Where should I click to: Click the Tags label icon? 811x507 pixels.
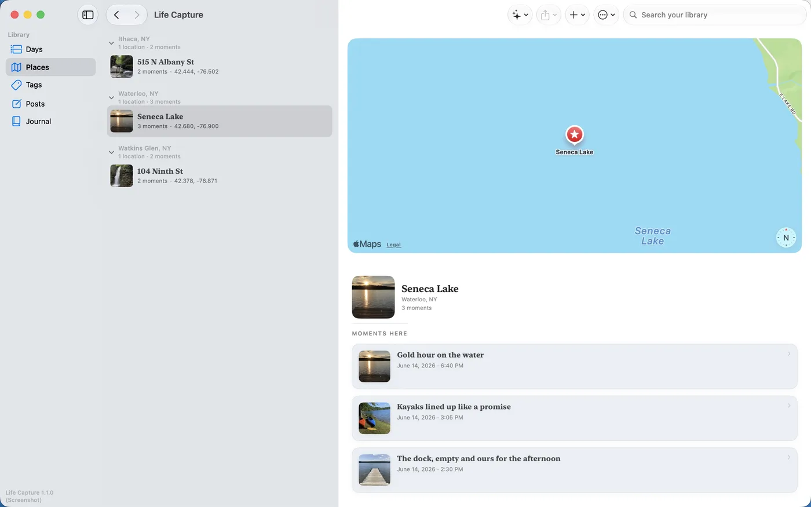(16, 85)
